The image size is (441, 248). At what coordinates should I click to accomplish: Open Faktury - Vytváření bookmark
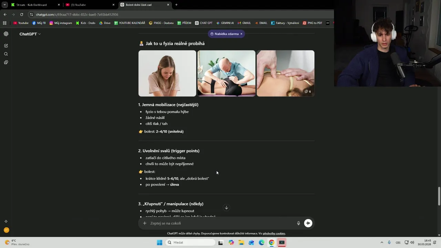point(285,23)
